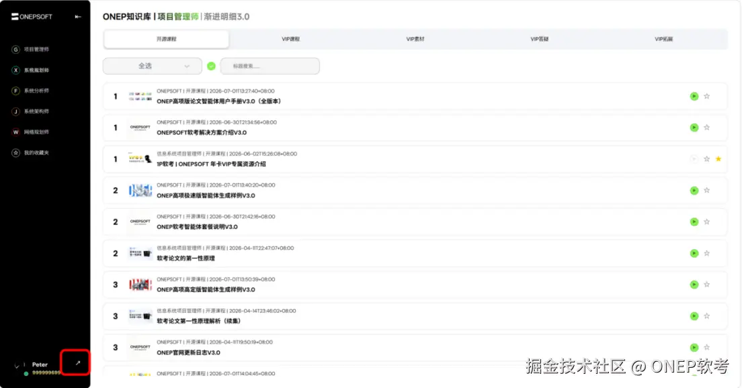742x388 pixels.
Task: Open title 软考论文第一性原理解析（续集）
Action: (199, 321)
